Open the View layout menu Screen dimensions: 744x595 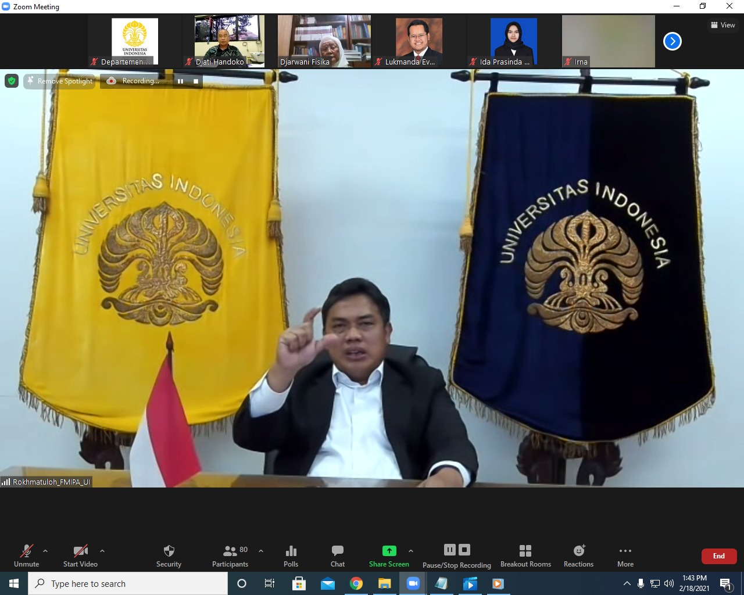coord(723,25)
